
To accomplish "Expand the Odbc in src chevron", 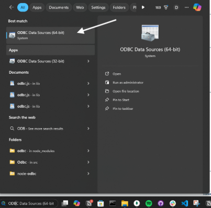I will [88, 162].
